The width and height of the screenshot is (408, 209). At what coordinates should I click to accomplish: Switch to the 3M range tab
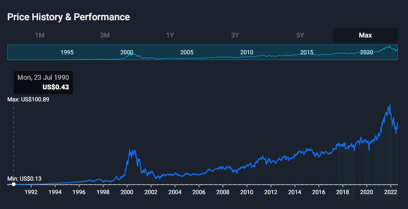pyautogui.click(x=105, y=35)
